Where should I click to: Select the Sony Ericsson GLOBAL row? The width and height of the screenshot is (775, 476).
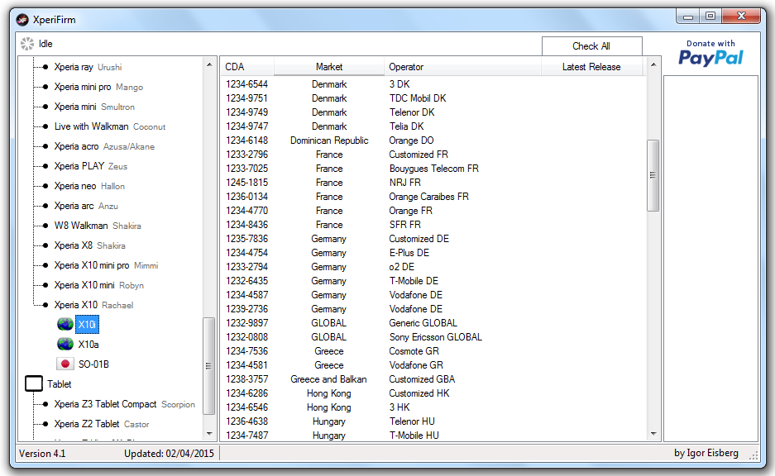point(433,337)
